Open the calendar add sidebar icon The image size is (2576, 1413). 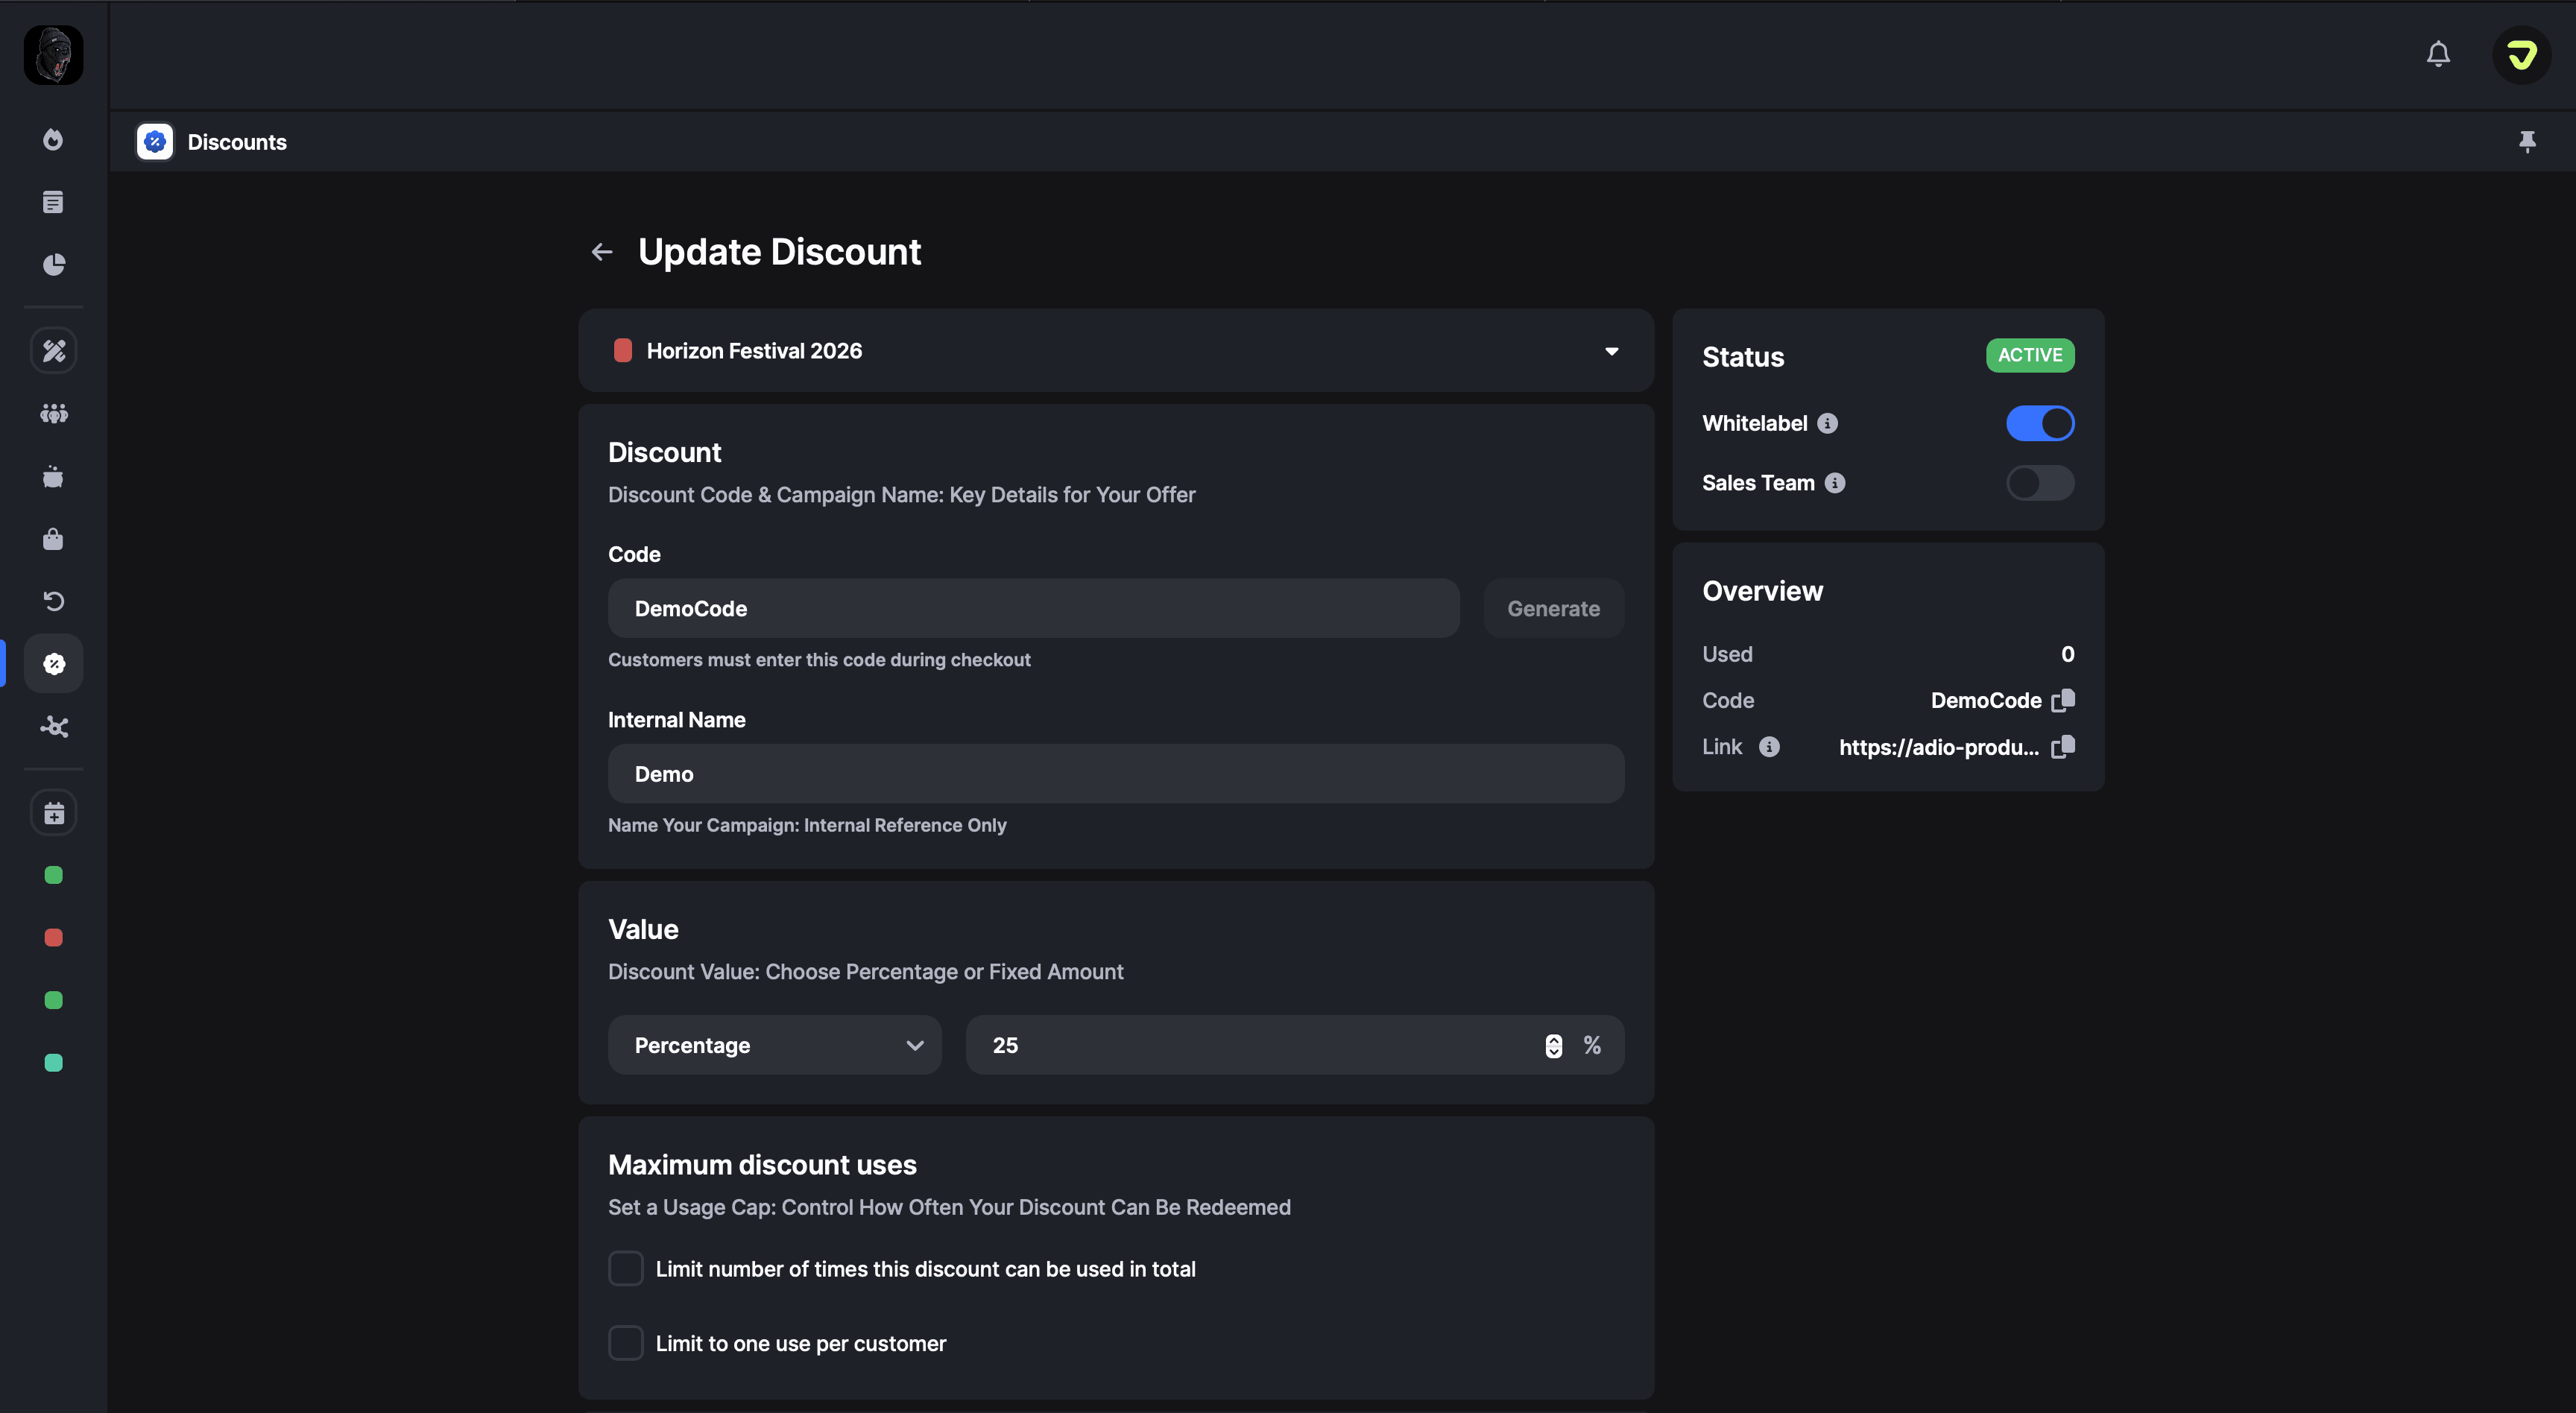(x=54, y=813)
